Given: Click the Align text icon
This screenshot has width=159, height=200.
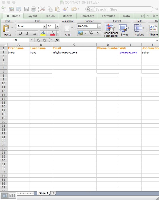Looking at the screenshot, I should (67, 28).
